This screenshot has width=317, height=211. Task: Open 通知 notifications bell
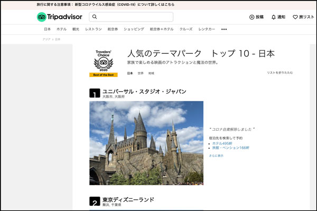tap(274, 17)
